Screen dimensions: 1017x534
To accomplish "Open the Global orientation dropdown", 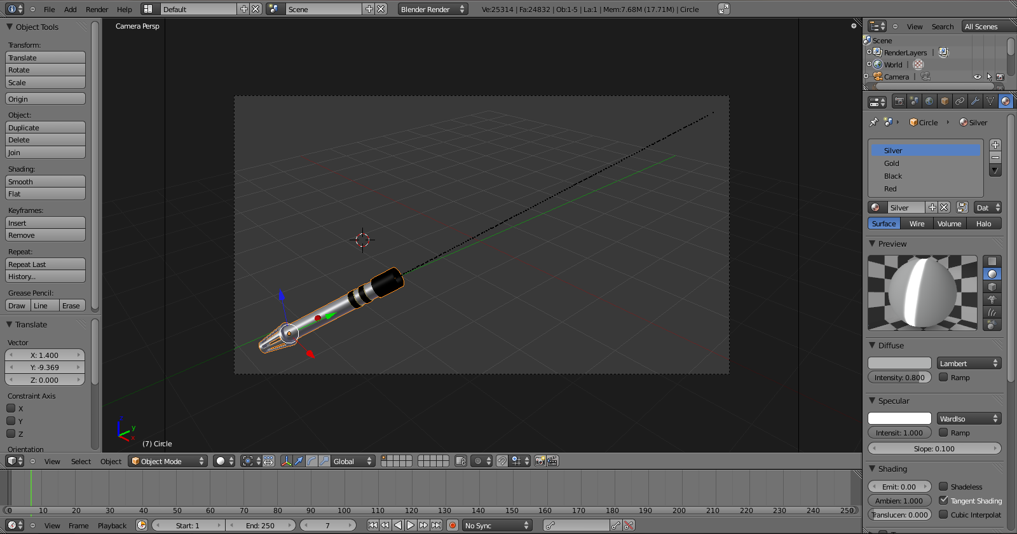I will click(x=353, y=461).
